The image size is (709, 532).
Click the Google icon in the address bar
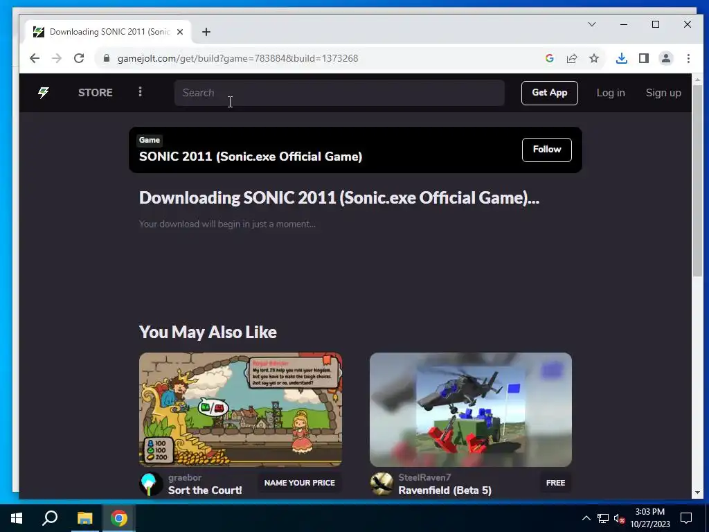tap(549, 58)
